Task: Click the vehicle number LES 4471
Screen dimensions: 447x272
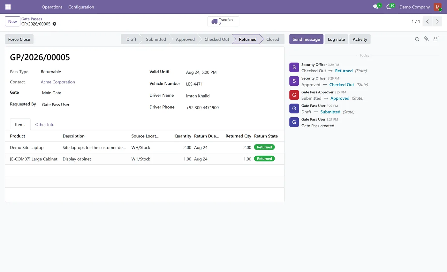Action: [x=194, y=84]
